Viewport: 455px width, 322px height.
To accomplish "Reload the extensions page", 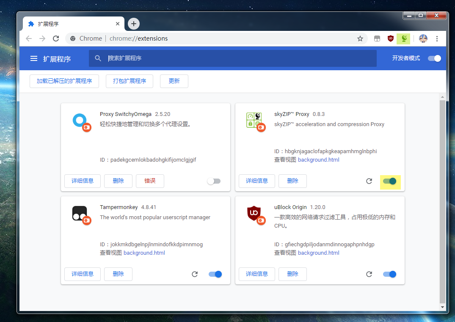I will 56,39.
